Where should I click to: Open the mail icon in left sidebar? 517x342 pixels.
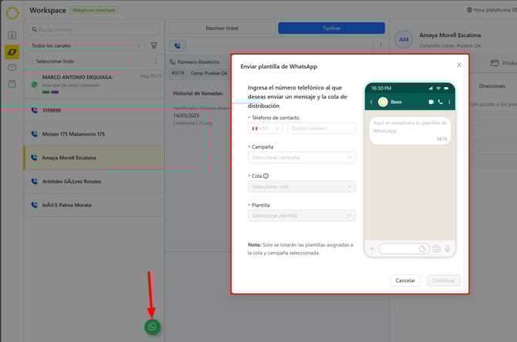pyautogui.click(x=12, y=68)
